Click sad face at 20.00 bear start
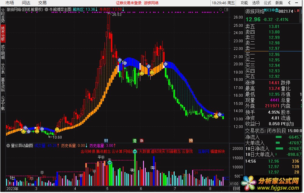Image resolution: width=304 pixels, height=193 pixels. [x=166, y=64]
